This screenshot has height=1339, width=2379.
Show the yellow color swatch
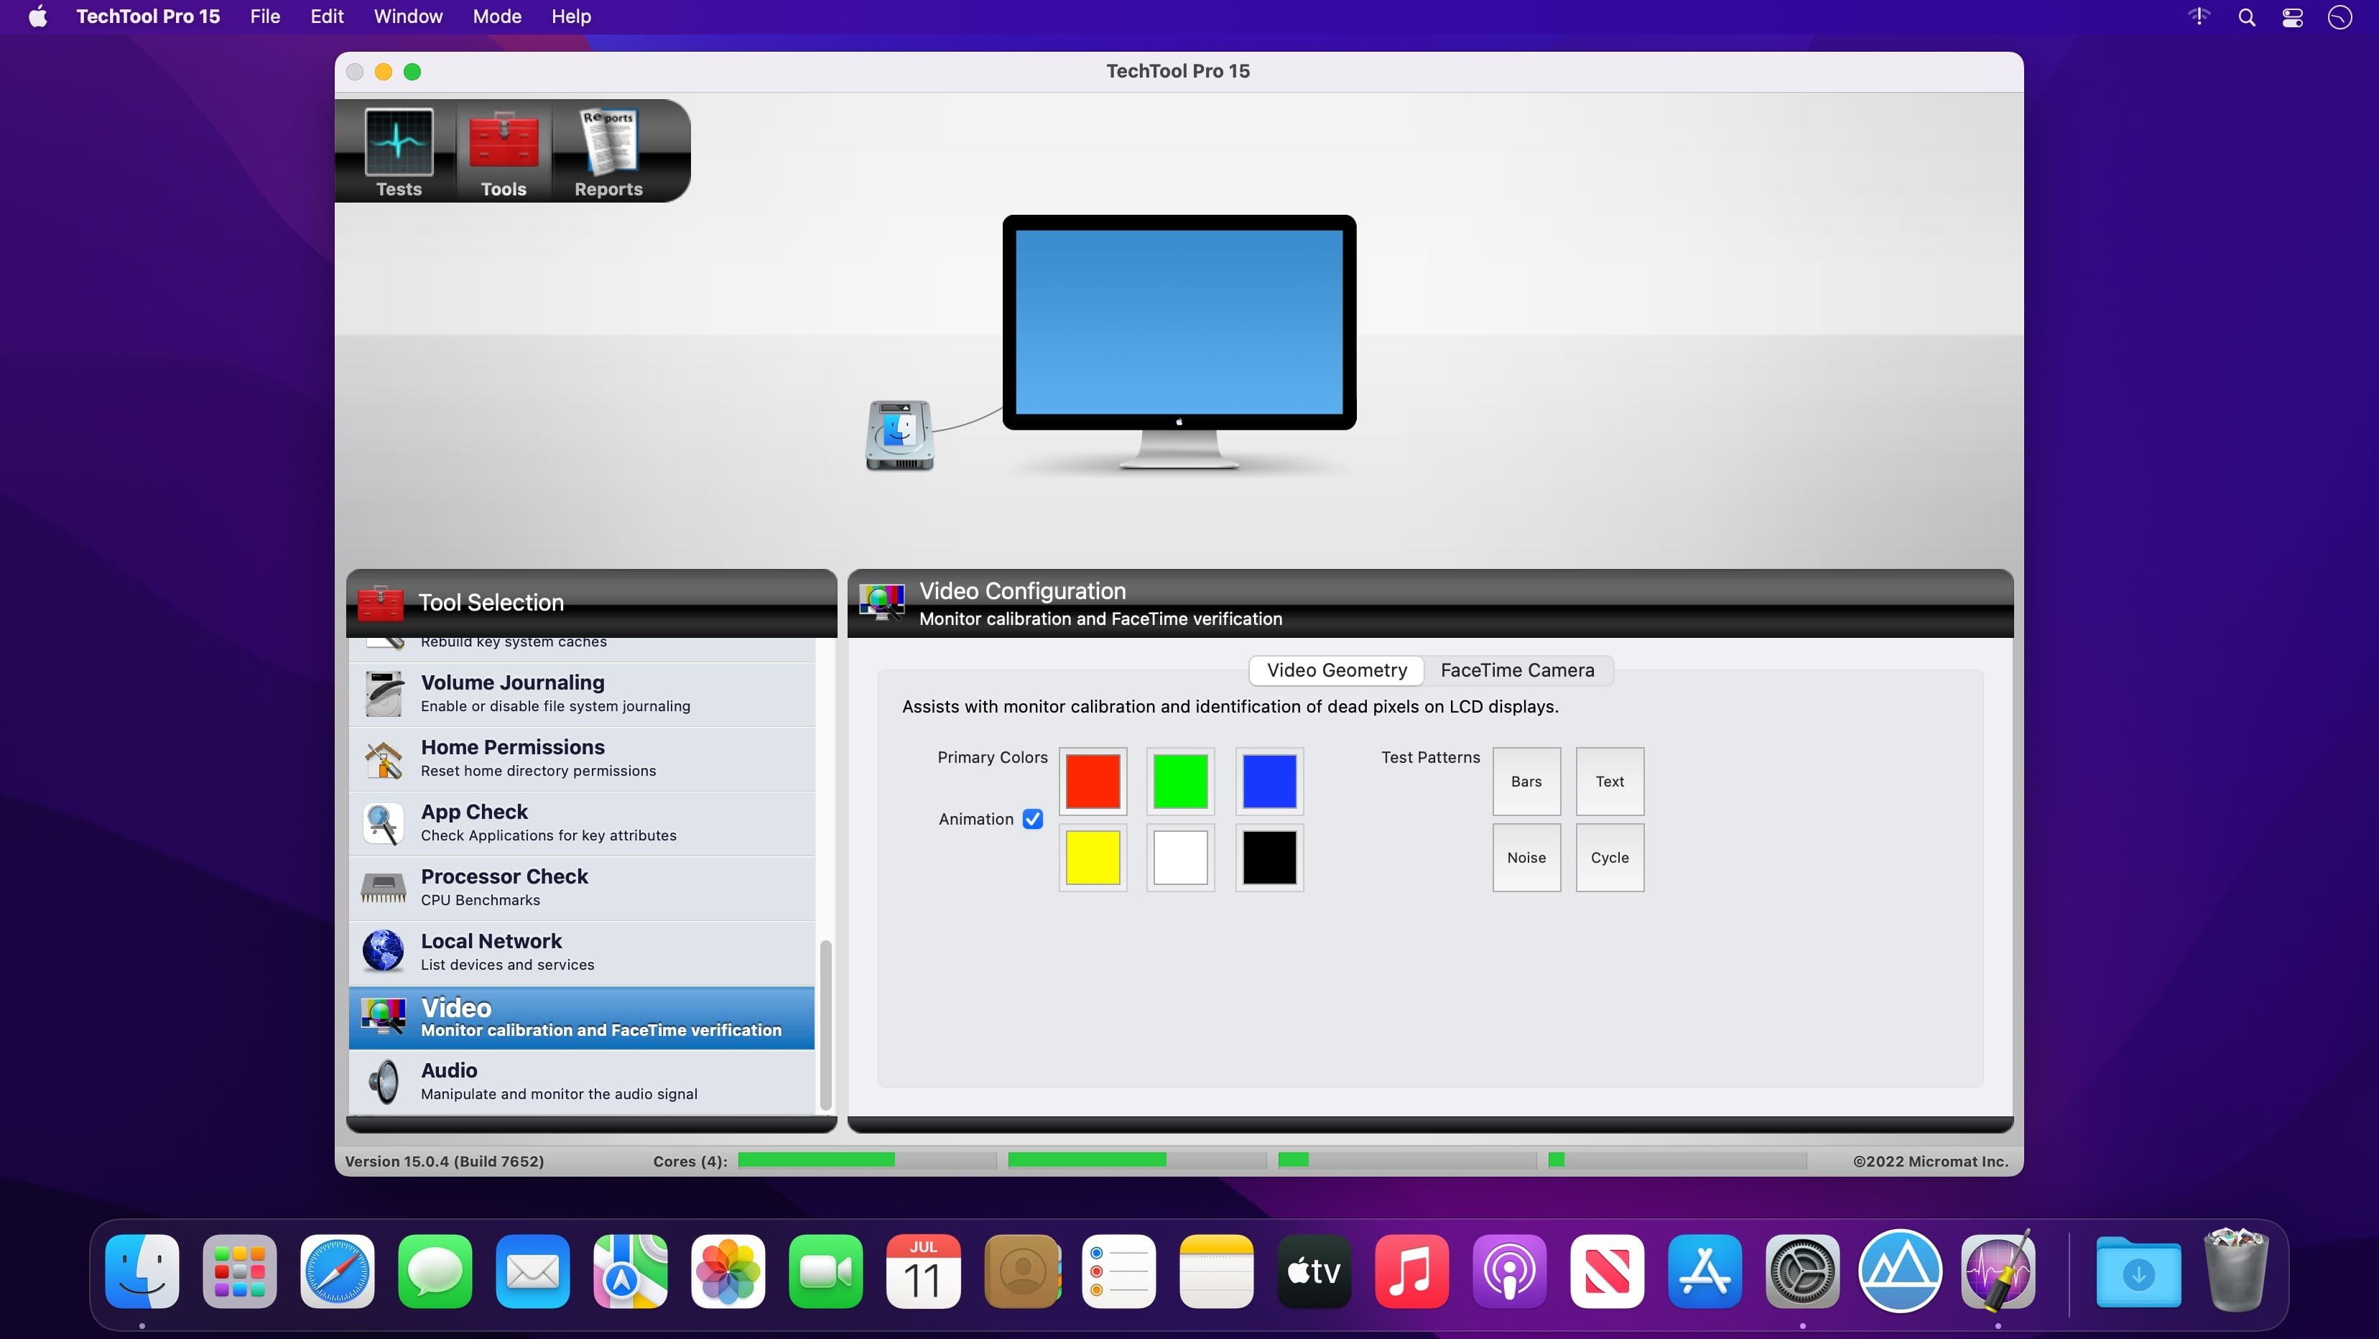(x=1093, y=858)
